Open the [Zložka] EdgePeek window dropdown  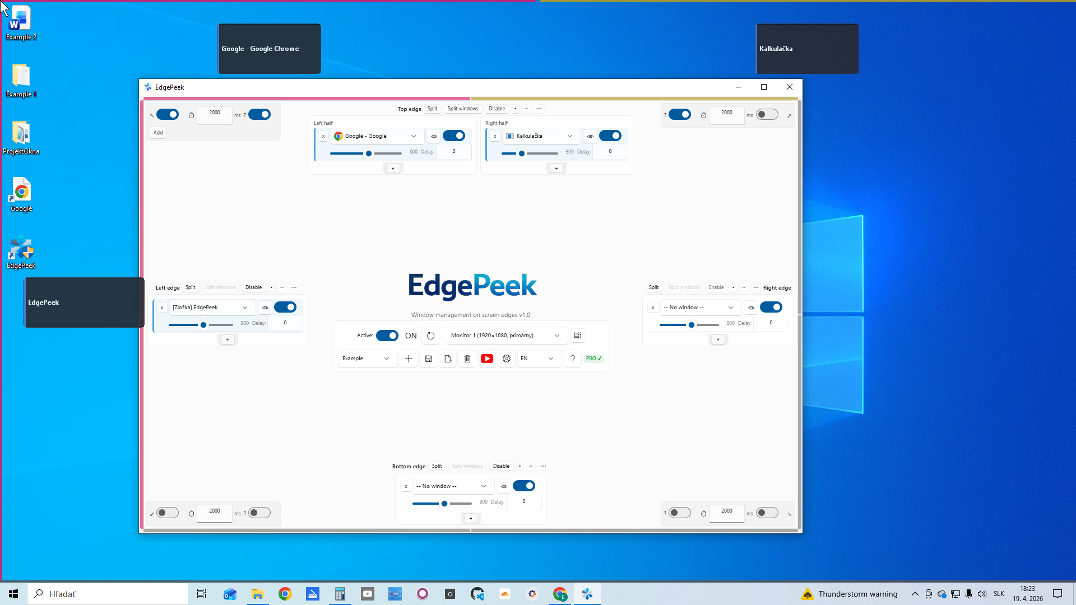point(211,308)
